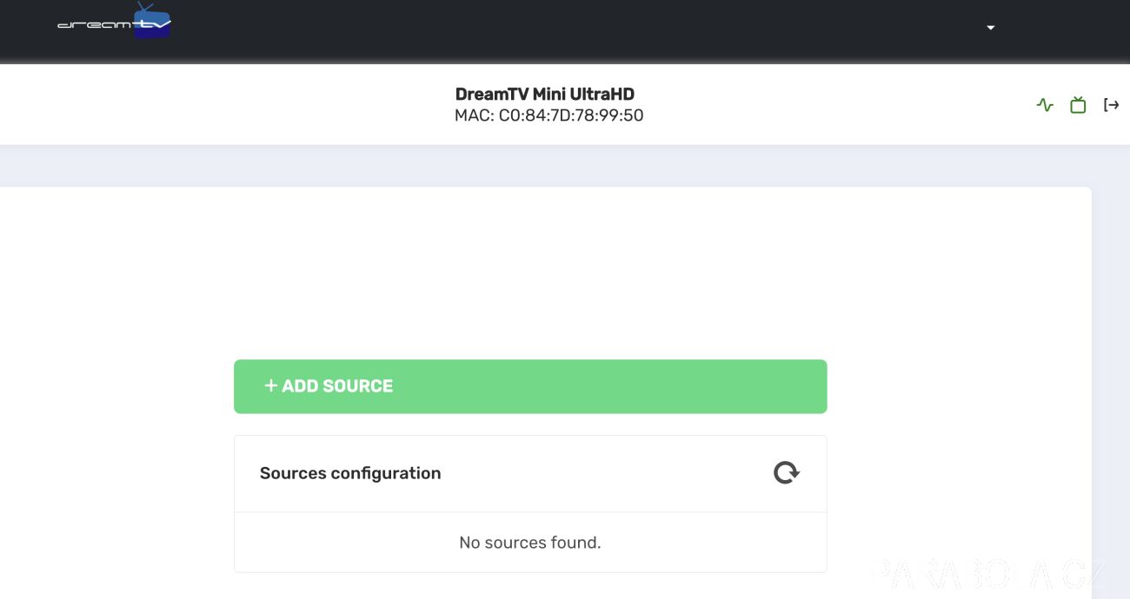Open the account menu arrow in the dark header
The height and width of the screenshot is (599, 1130).
tap(990, 28)
